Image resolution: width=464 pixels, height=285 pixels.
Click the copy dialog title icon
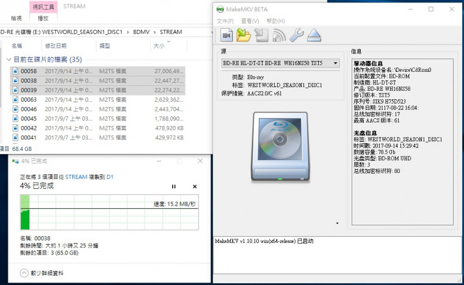pos(16,161)
